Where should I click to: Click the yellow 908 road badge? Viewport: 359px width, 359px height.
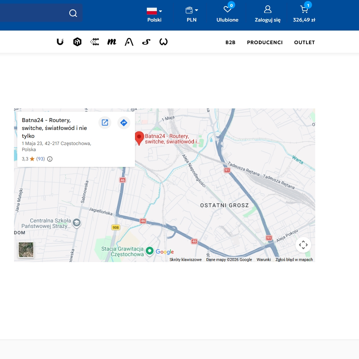tap(116, 227)
